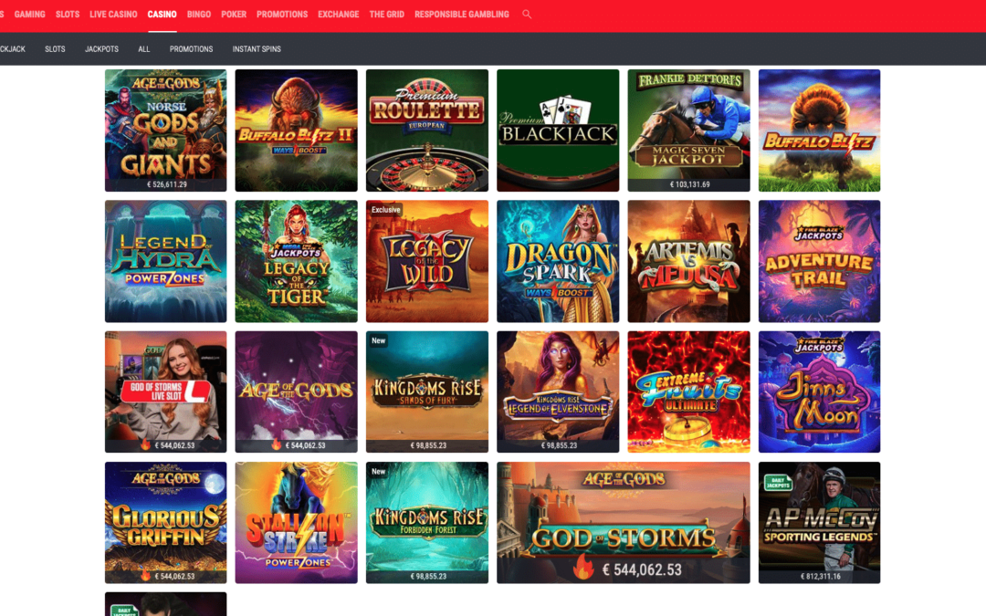986x616 pixels.
Task: Play Dragon Spark slot game
Action: click(x=558, y=261)
